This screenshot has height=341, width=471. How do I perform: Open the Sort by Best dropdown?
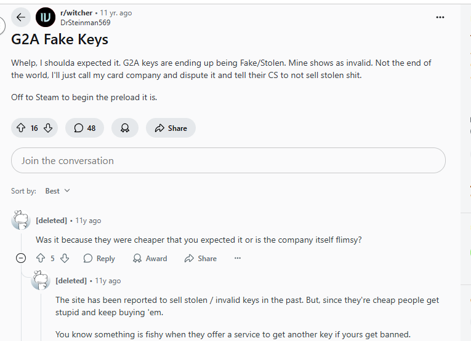tap(58, 191)
